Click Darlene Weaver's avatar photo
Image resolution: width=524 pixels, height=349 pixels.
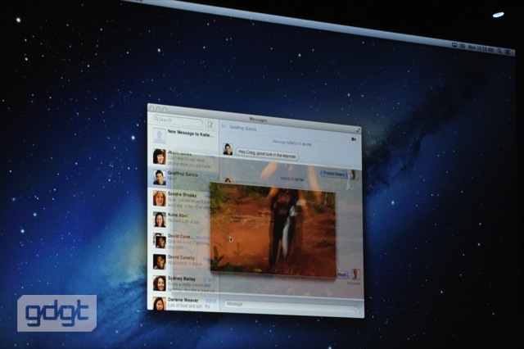[x=160, y=304]
